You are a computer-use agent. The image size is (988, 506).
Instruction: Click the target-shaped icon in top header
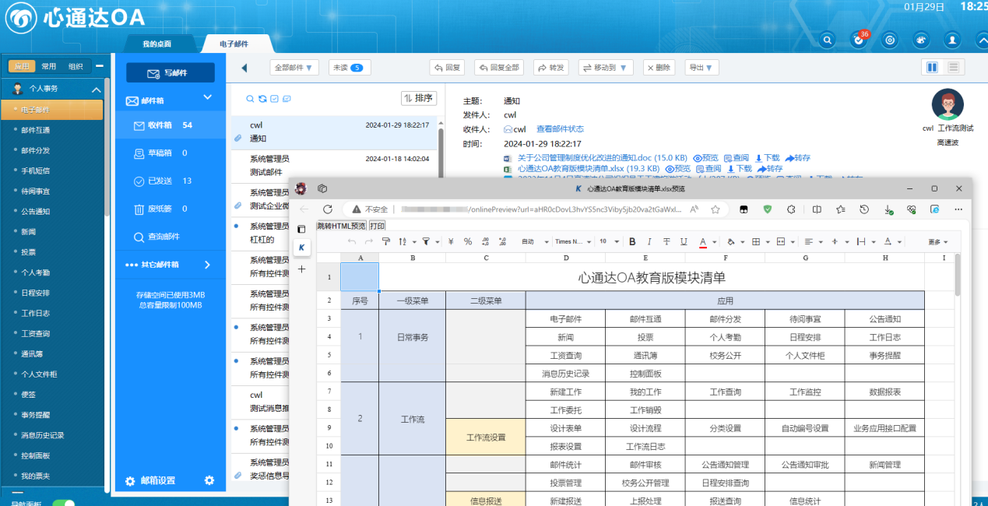click(890, 39)
